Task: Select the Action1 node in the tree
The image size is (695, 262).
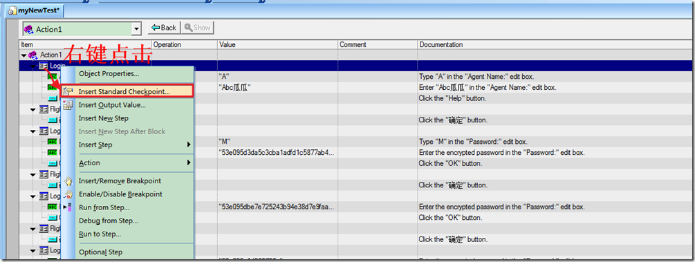Action: [50, 55]
